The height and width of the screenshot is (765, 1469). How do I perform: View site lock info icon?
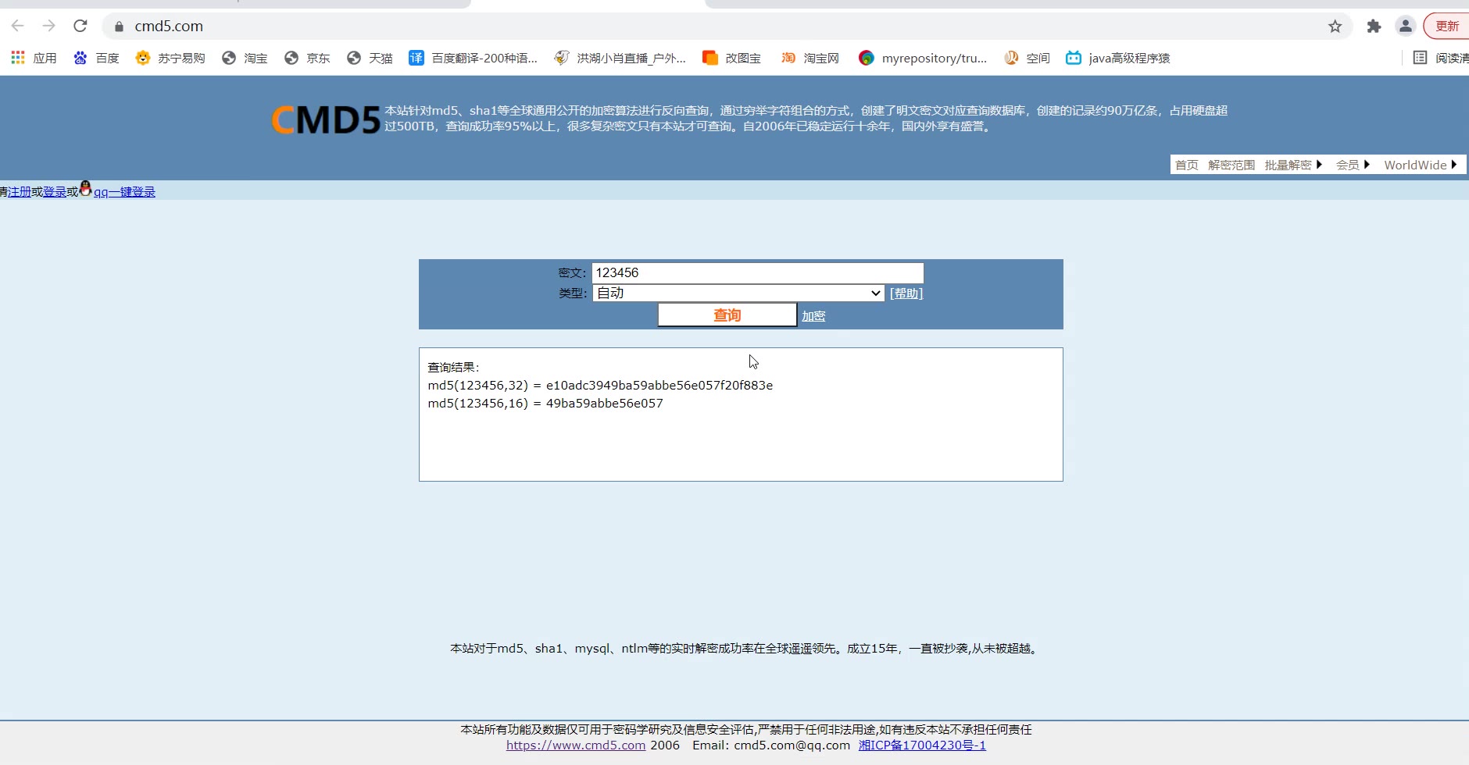point(119,27)
